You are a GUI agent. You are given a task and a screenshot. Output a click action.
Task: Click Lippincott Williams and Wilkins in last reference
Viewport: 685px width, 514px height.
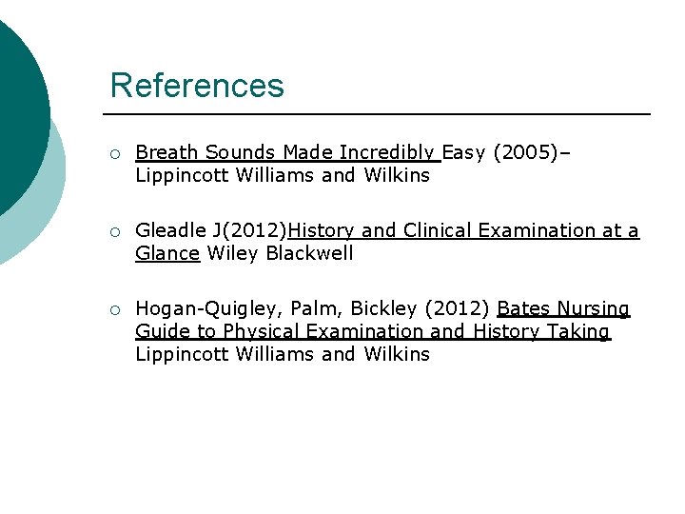pos(283,354)
